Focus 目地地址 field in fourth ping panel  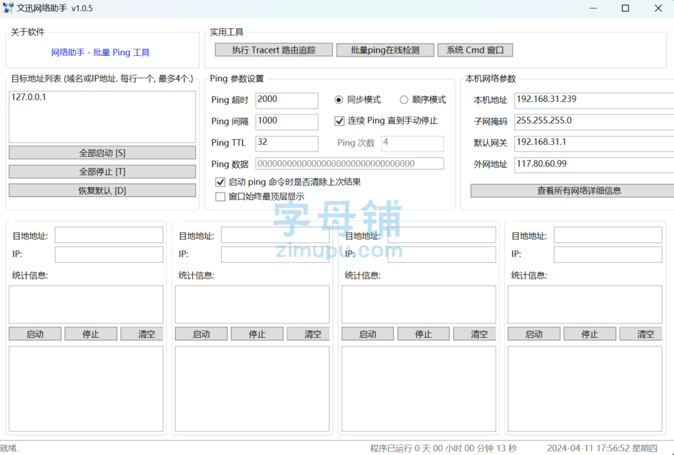[608, 235]
